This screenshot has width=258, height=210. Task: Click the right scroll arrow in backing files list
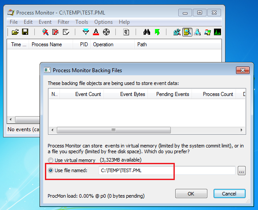click(241, 130)
